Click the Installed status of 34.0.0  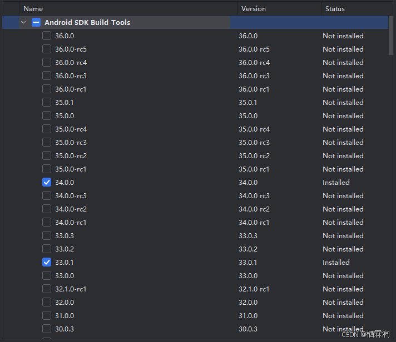(x=336, y=183)
